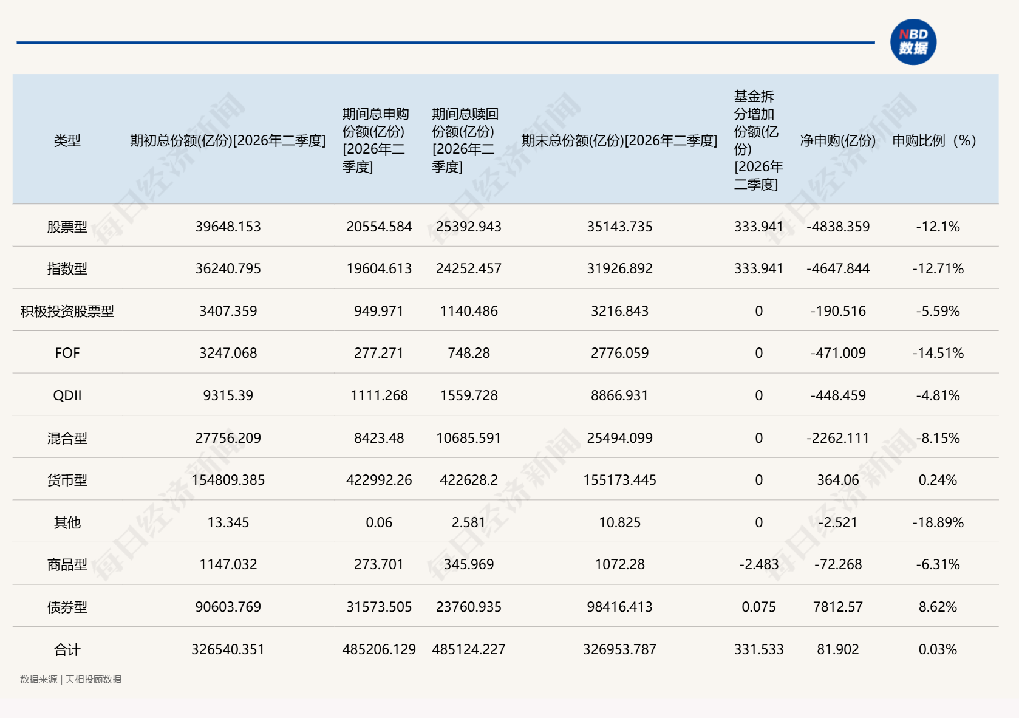The image size is (1019, 718).
Task: Select the value 9315.39
Action: 228,395
